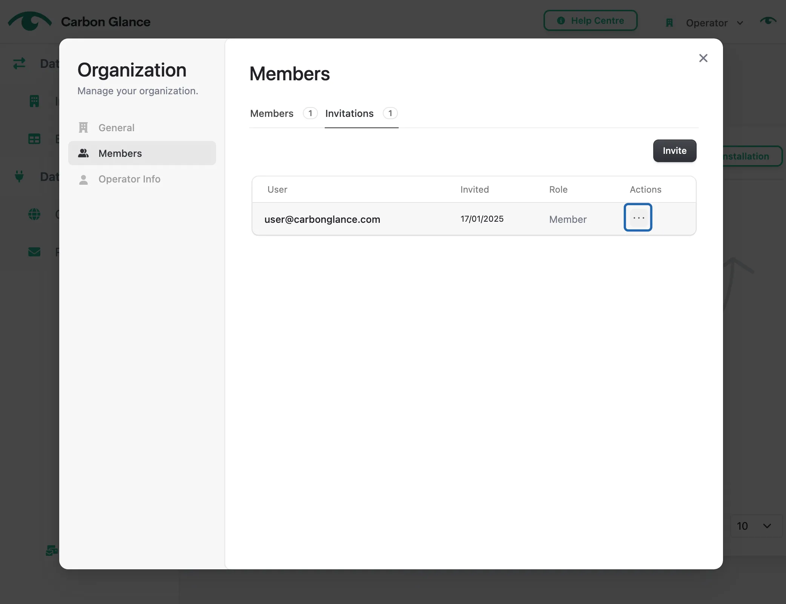This screenshot has height=604, width=786.
Task: Click the person icon beside Operator Info
Action: pos(83,179)
